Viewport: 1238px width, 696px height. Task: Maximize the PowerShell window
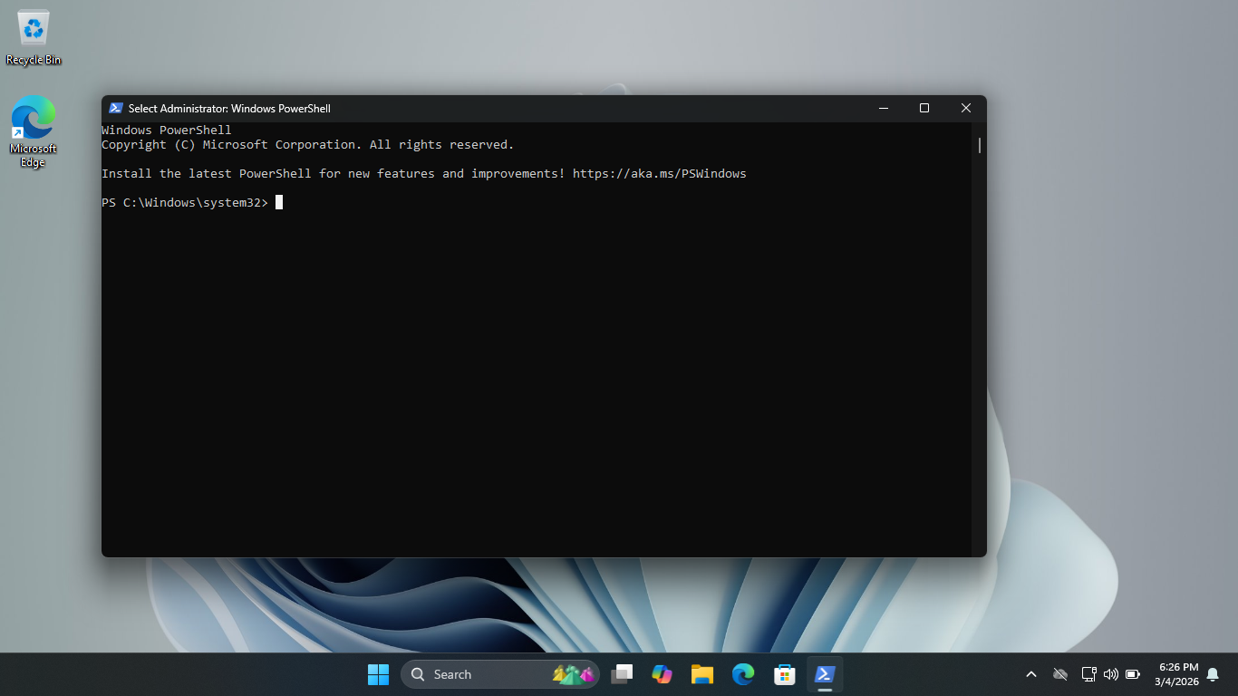point(924,108)
